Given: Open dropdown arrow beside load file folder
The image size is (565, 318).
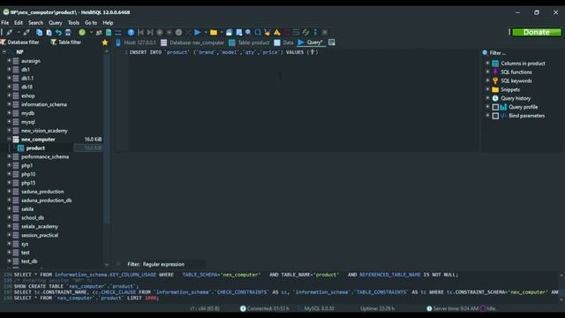Looking at the screenshot, I should (x=222, y=33).
